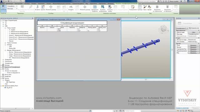Screen dimensions: 200x112
Task: Open the Конструкция ribbon tab
Action: tap(19, 3)
